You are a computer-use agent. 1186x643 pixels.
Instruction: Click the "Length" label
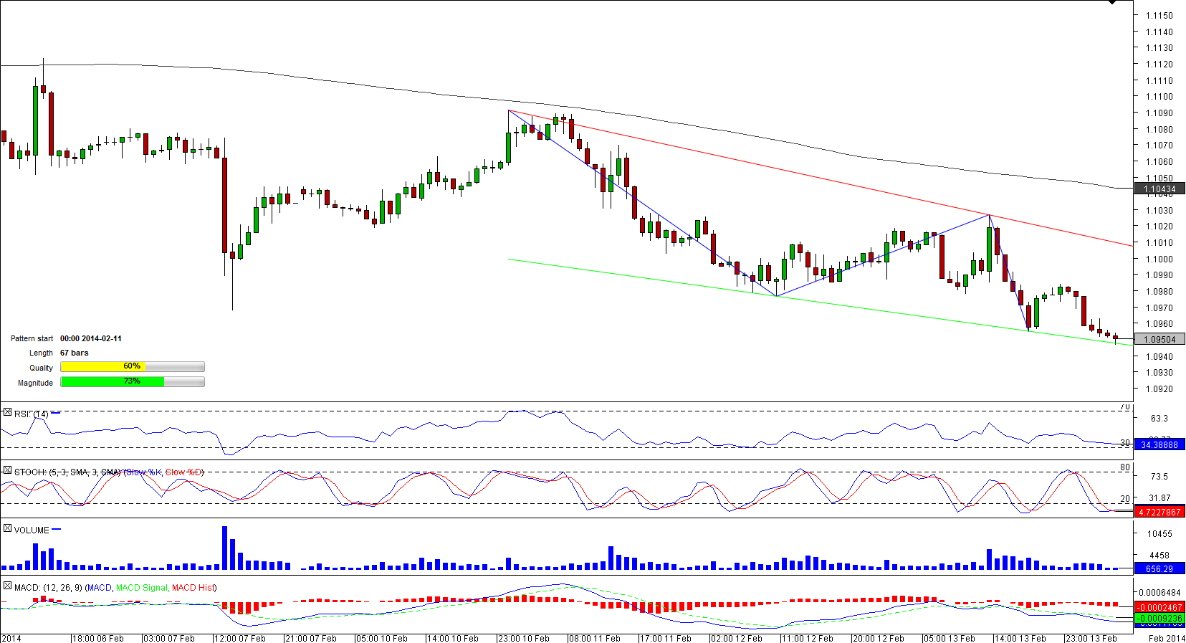pyautogui.click(x=42, y=353)
